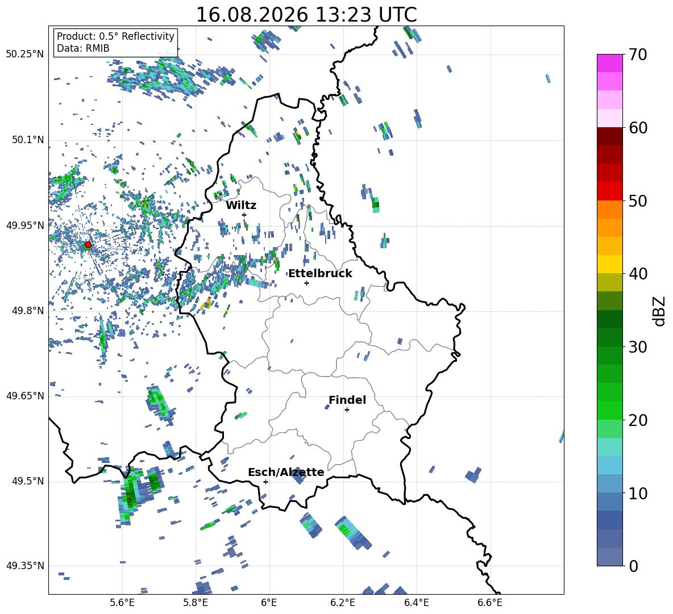
Task: Click the dBZ colorbar axis label
Action: (x=659, y=311)
